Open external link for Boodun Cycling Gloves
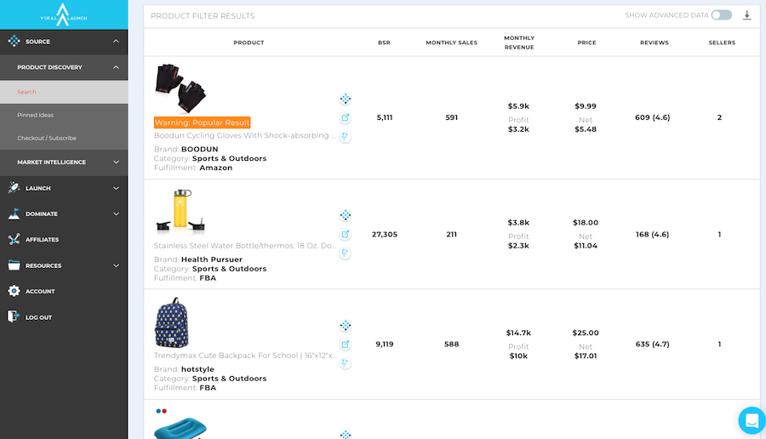766x439 pixels. tap(346, 118)
